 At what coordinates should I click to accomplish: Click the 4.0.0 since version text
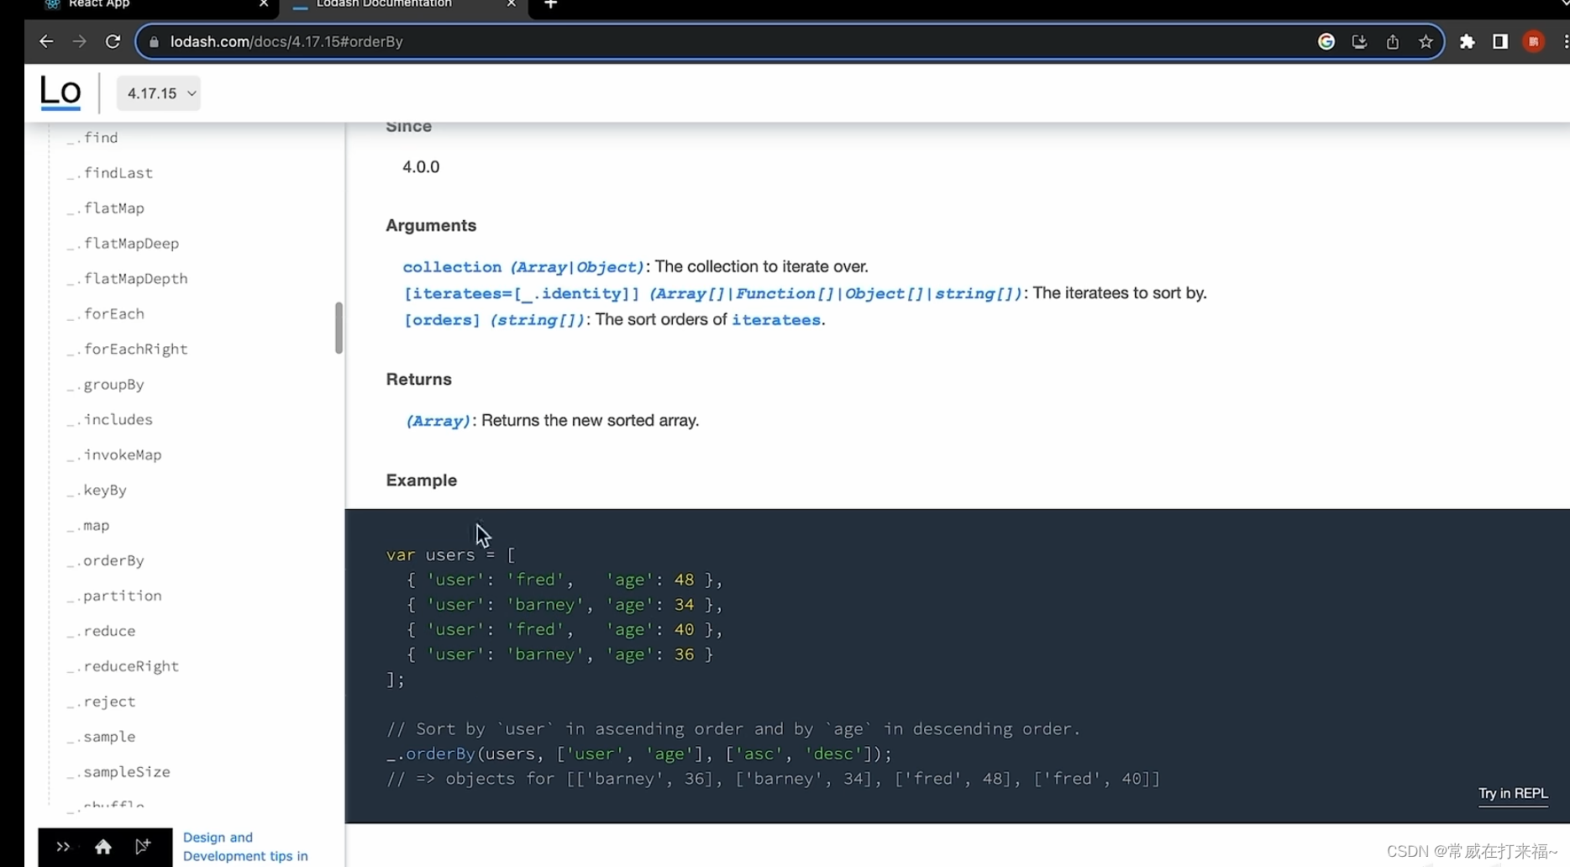pos(421,167)
